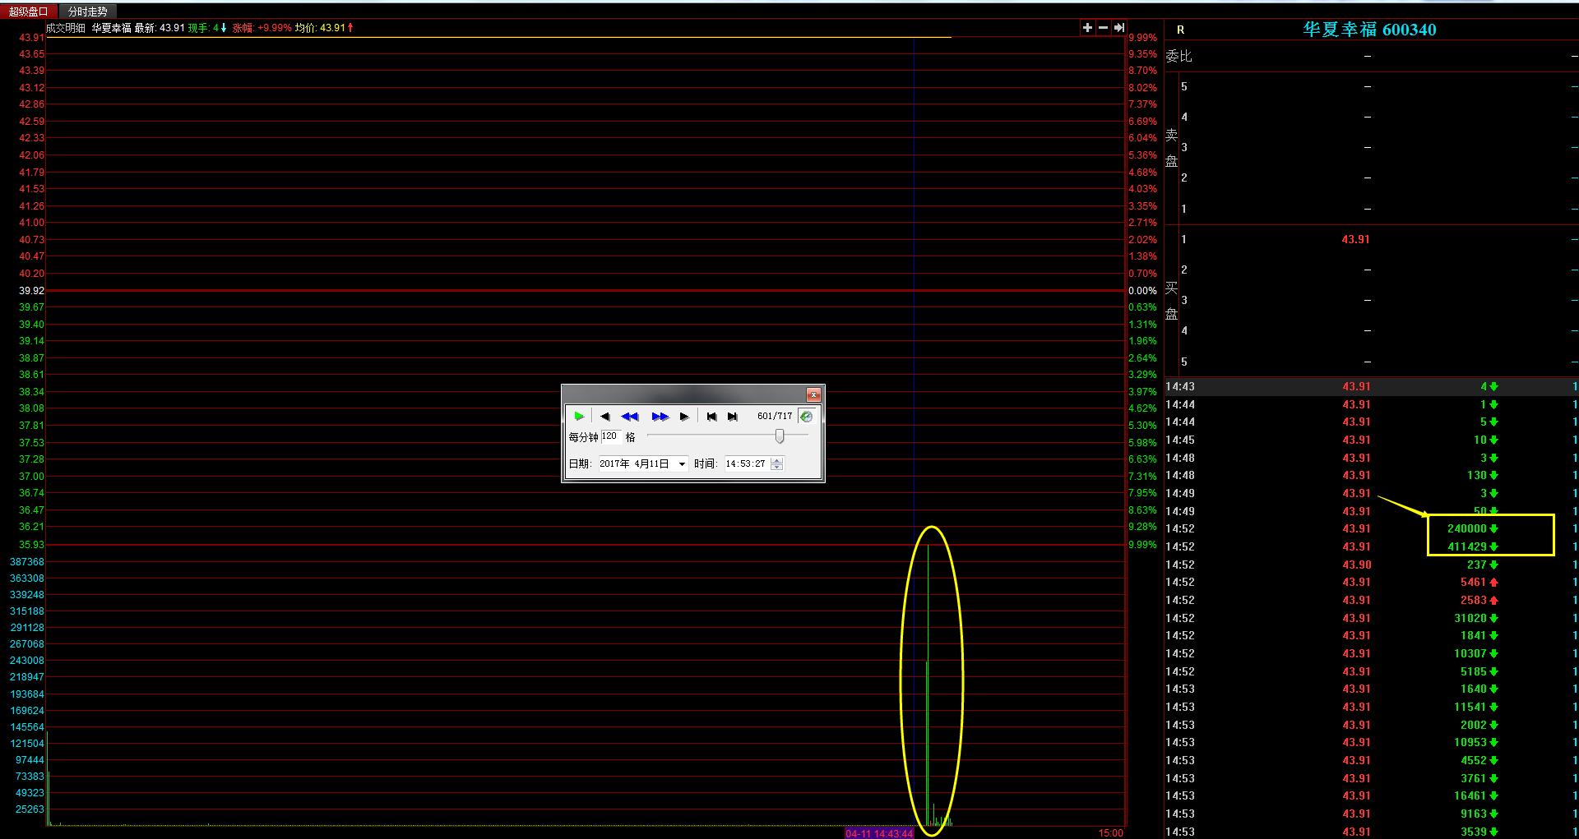Viewport: 1579px width, 839px height.
Task: Click the 15:00 label on the time axis
Action: pyautogui.click(x=1110, y=833)
